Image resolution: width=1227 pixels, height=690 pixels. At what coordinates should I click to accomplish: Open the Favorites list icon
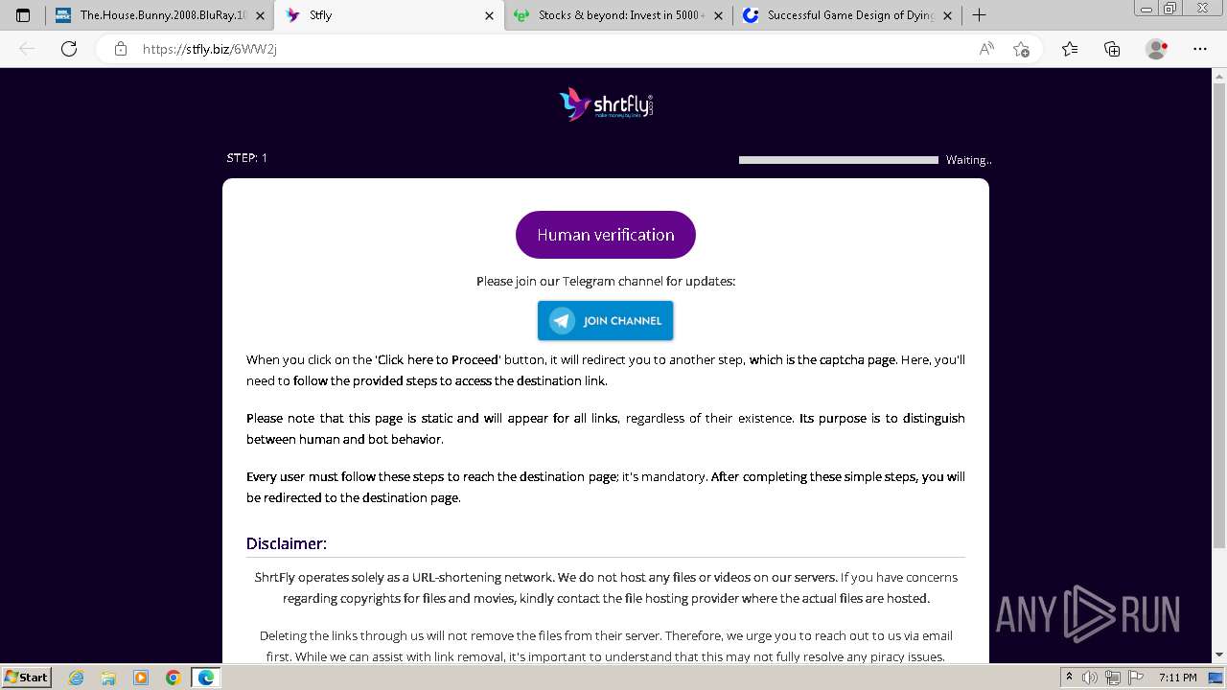pyautogui.click(x=1070, y=49)
